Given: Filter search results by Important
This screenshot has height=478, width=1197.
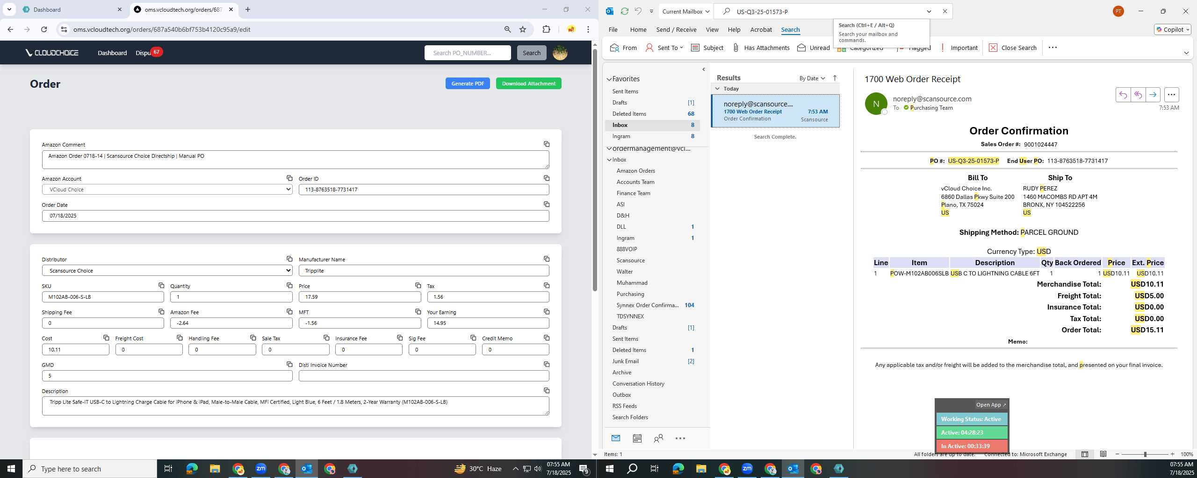Looking at the screenshot, I should coord(958,48).
